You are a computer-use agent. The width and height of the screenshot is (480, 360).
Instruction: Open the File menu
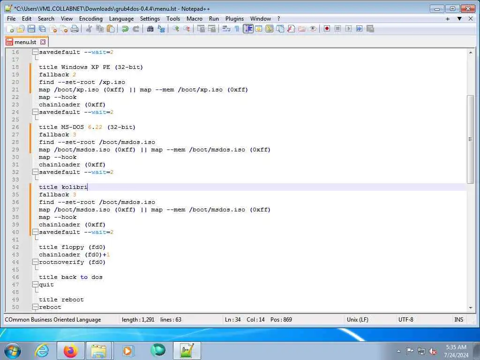click(x=11, y=19)
